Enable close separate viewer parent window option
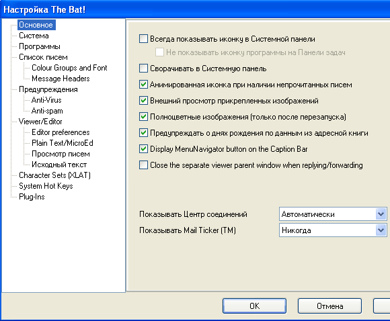This screenshot has width=390, height=321. pyautogui.click(x=143, y=165)
